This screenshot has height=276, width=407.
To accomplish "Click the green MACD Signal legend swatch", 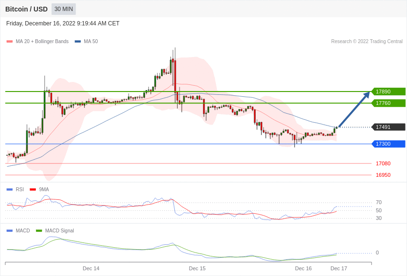I will [39, 230].
